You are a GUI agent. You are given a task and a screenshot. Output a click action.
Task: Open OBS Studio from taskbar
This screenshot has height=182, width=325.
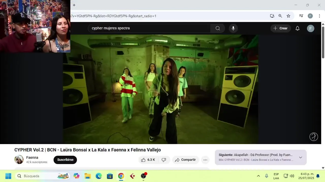[143, 176]
